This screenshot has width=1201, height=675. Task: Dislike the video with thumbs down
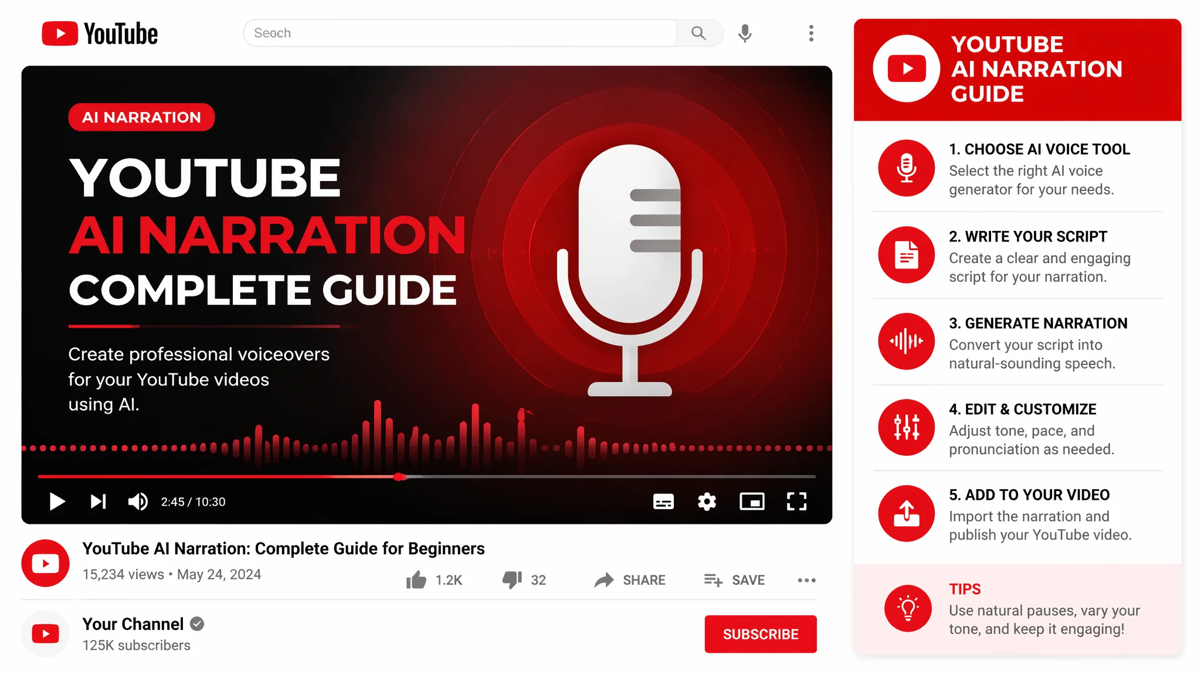[x=512, y=580]
